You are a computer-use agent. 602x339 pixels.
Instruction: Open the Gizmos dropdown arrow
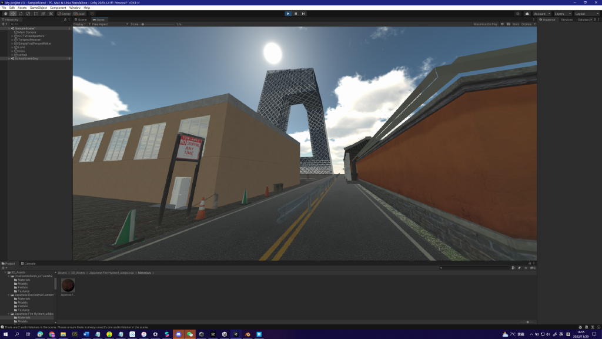pyautogui.click(x=534, y=24)
